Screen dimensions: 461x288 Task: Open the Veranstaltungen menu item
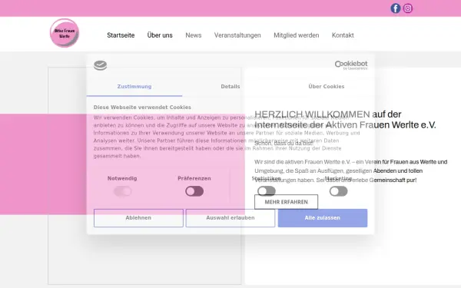click(237, 35)
